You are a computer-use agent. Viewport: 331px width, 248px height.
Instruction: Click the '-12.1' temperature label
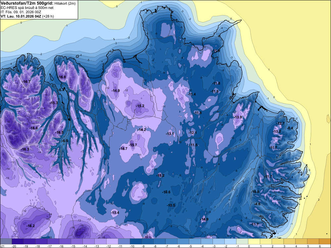[193, 133]
